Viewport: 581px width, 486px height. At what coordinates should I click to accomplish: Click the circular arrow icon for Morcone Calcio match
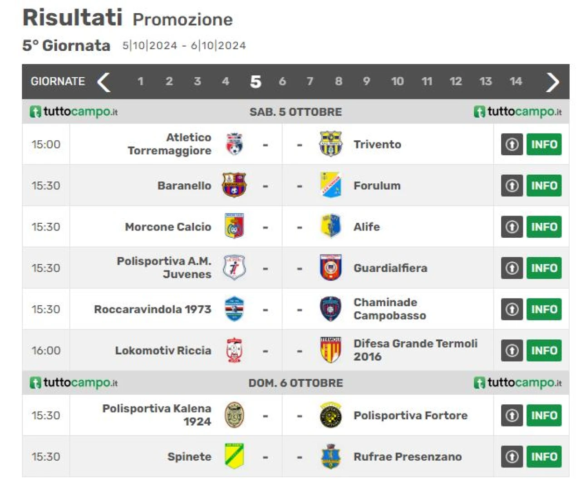(x=512, y=226)
